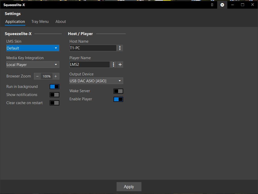The image size is (258, 194).
Task: Go to the About tab
Action: coord(61,22)
